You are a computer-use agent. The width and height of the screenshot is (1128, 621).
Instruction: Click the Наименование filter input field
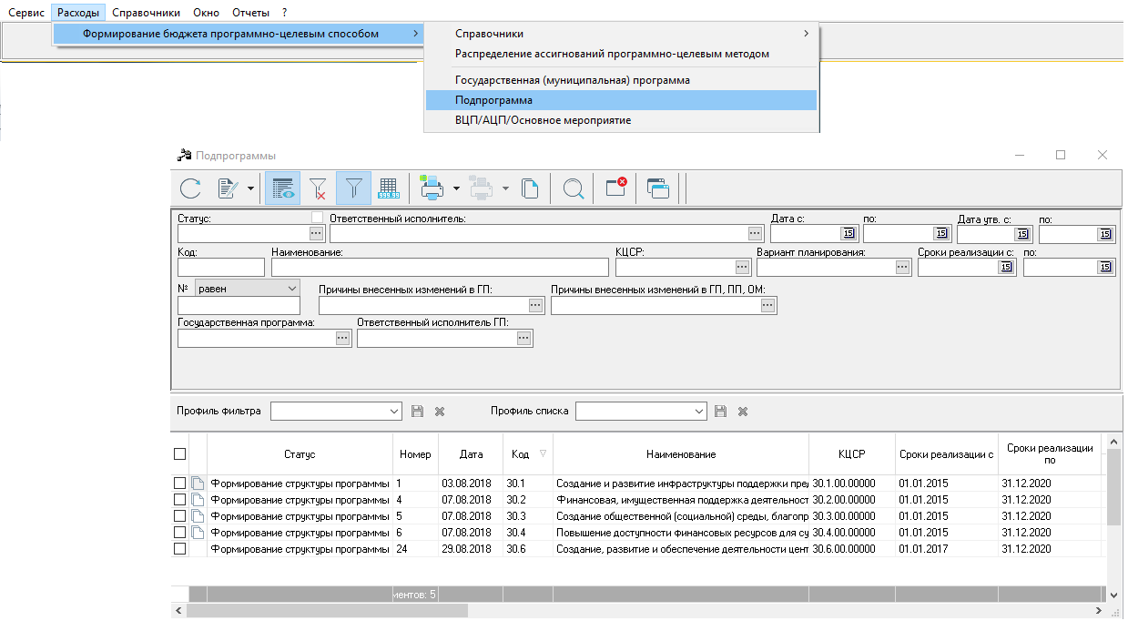click(x=440, y=267)
